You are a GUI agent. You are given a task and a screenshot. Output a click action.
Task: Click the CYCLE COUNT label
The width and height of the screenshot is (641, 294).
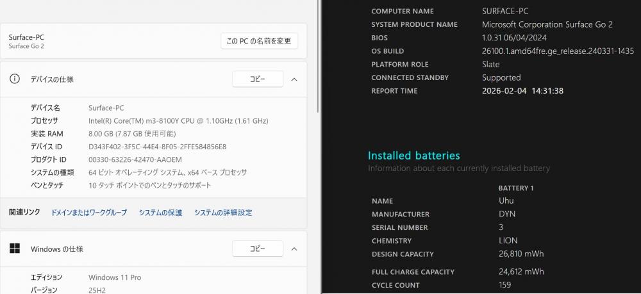pos(395,286)
